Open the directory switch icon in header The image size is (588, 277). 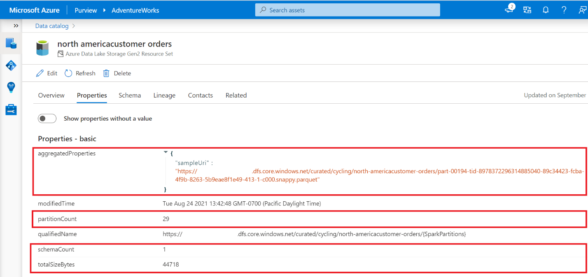527,10
